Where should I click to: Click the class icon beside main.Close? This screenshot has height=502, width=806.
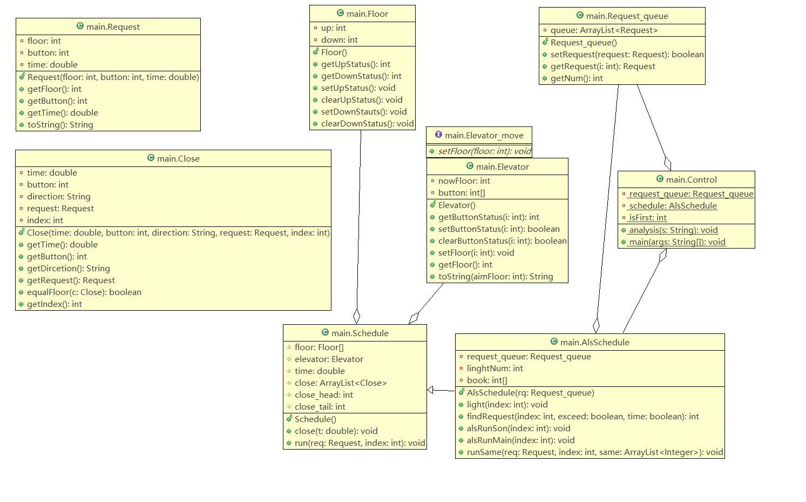(x=151, y=158)
